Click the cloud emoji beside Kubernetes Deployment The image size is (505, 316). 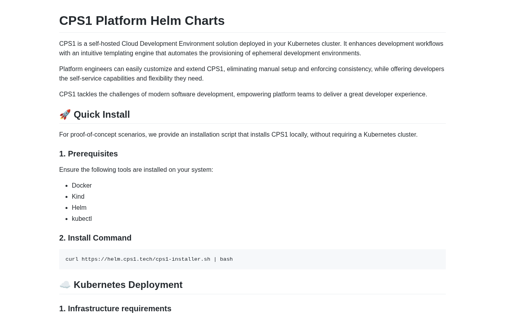[x=65, y=285]
